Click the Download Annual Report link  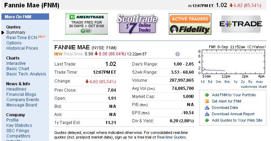(x=233, y=114)
